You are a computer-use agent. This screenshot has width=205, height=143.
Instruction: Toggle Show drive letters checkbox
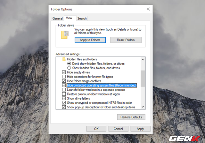click(x=64, y=98)
